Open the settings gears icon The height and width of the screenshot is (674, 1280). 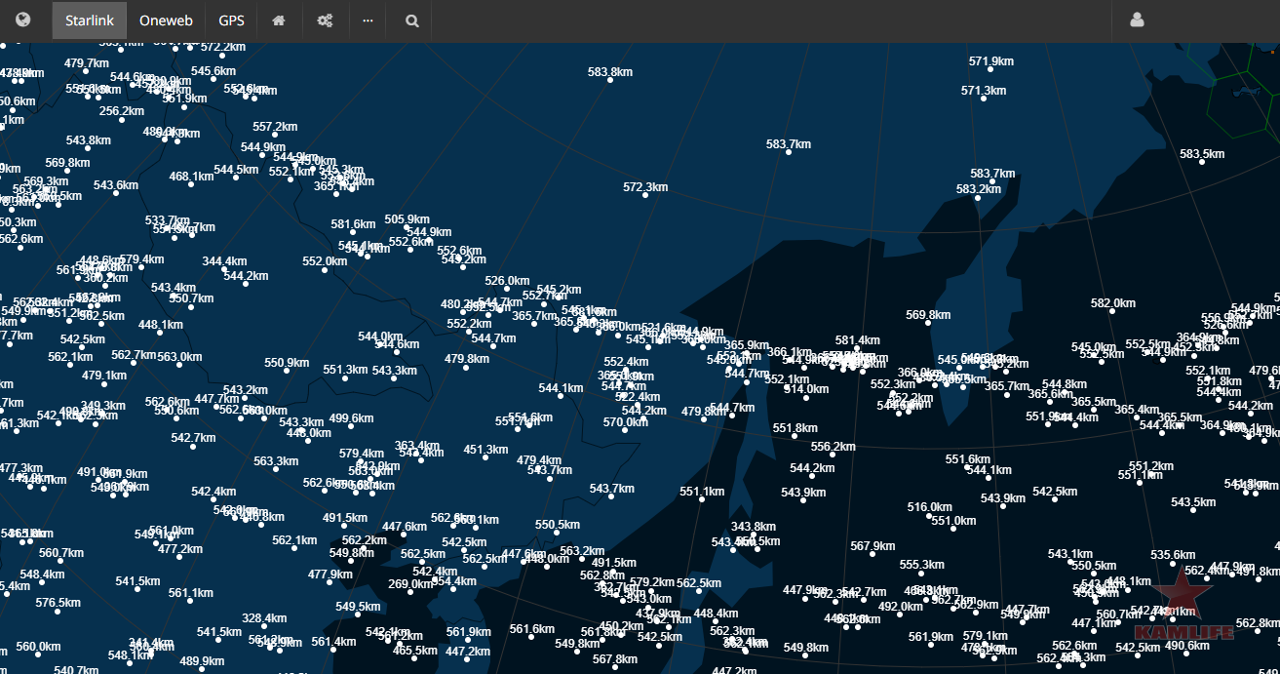pos(325,20)
